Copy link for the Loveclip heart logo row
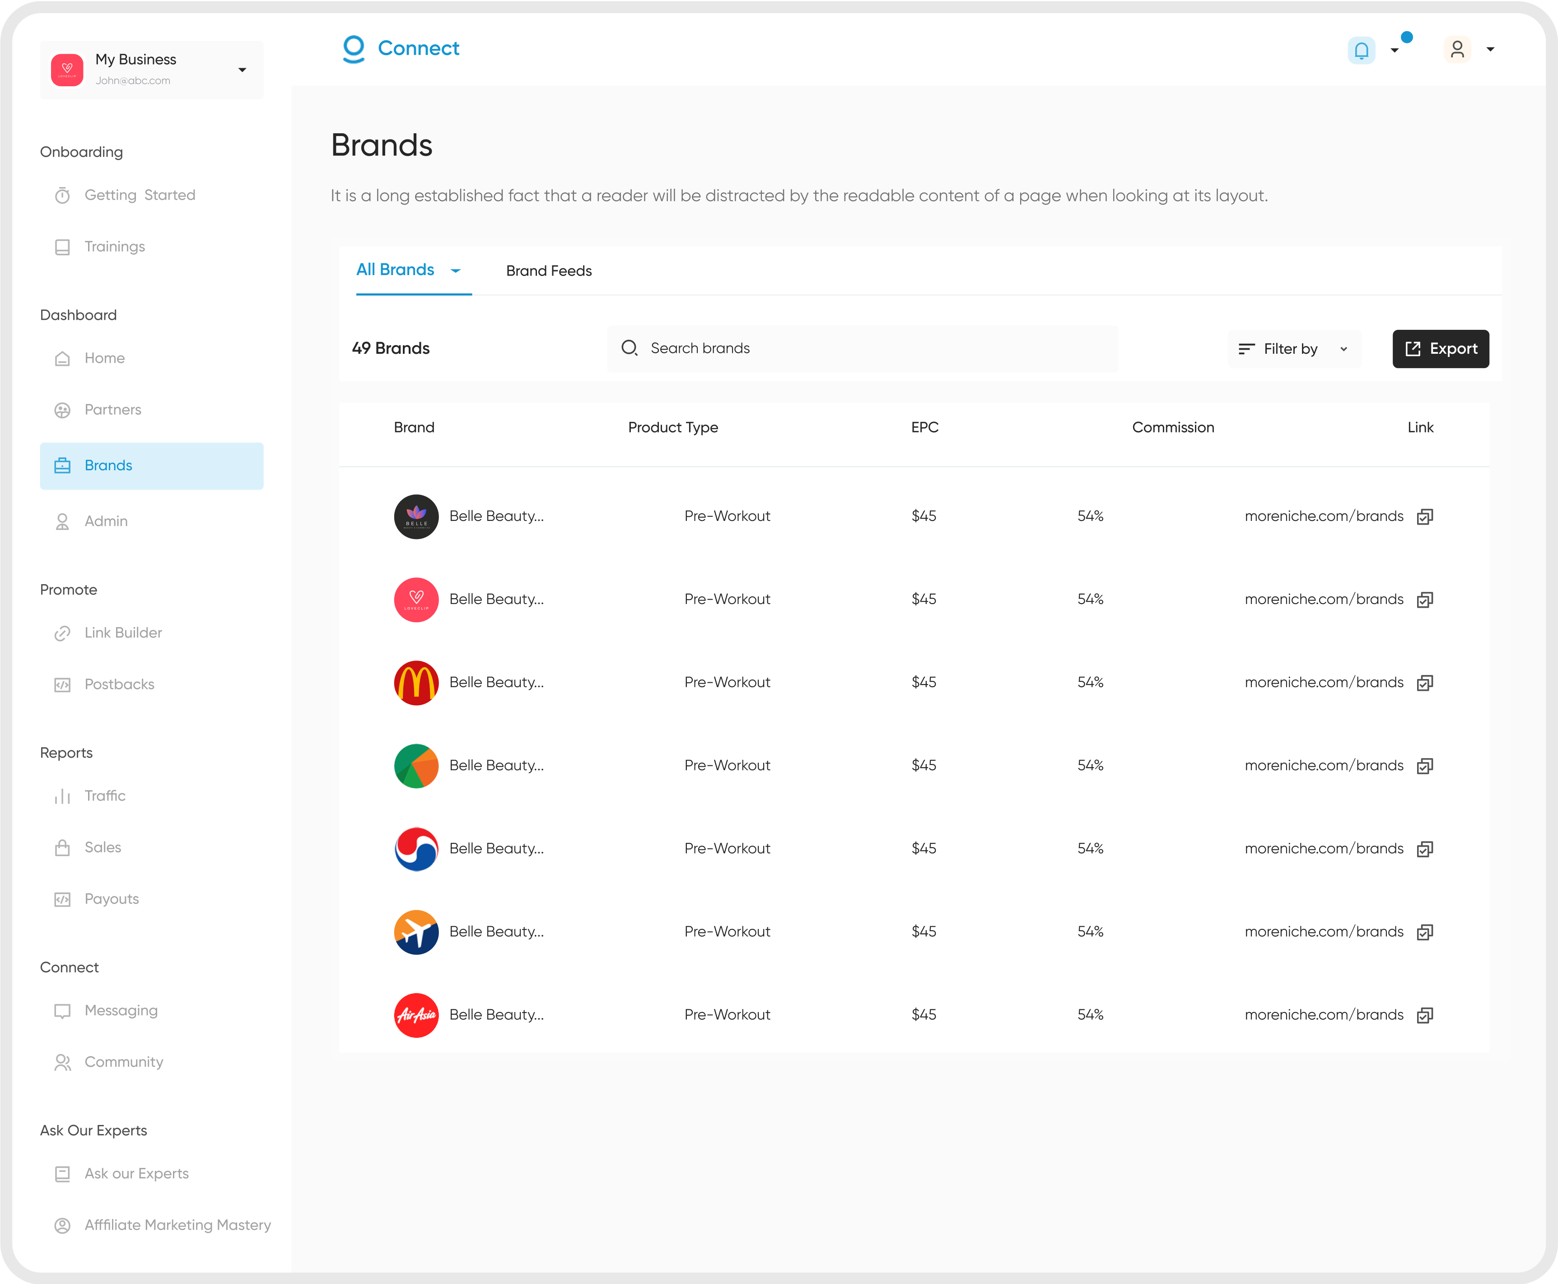1558x1284 pixels. 1425,599
